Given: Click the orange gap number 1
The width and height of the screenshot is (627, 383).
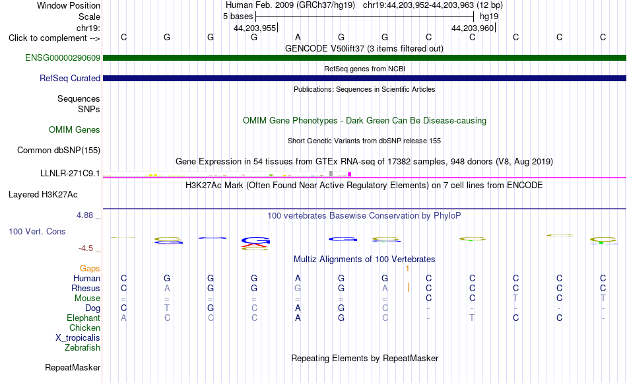Looking at the screenshot, I should (407, 269).
